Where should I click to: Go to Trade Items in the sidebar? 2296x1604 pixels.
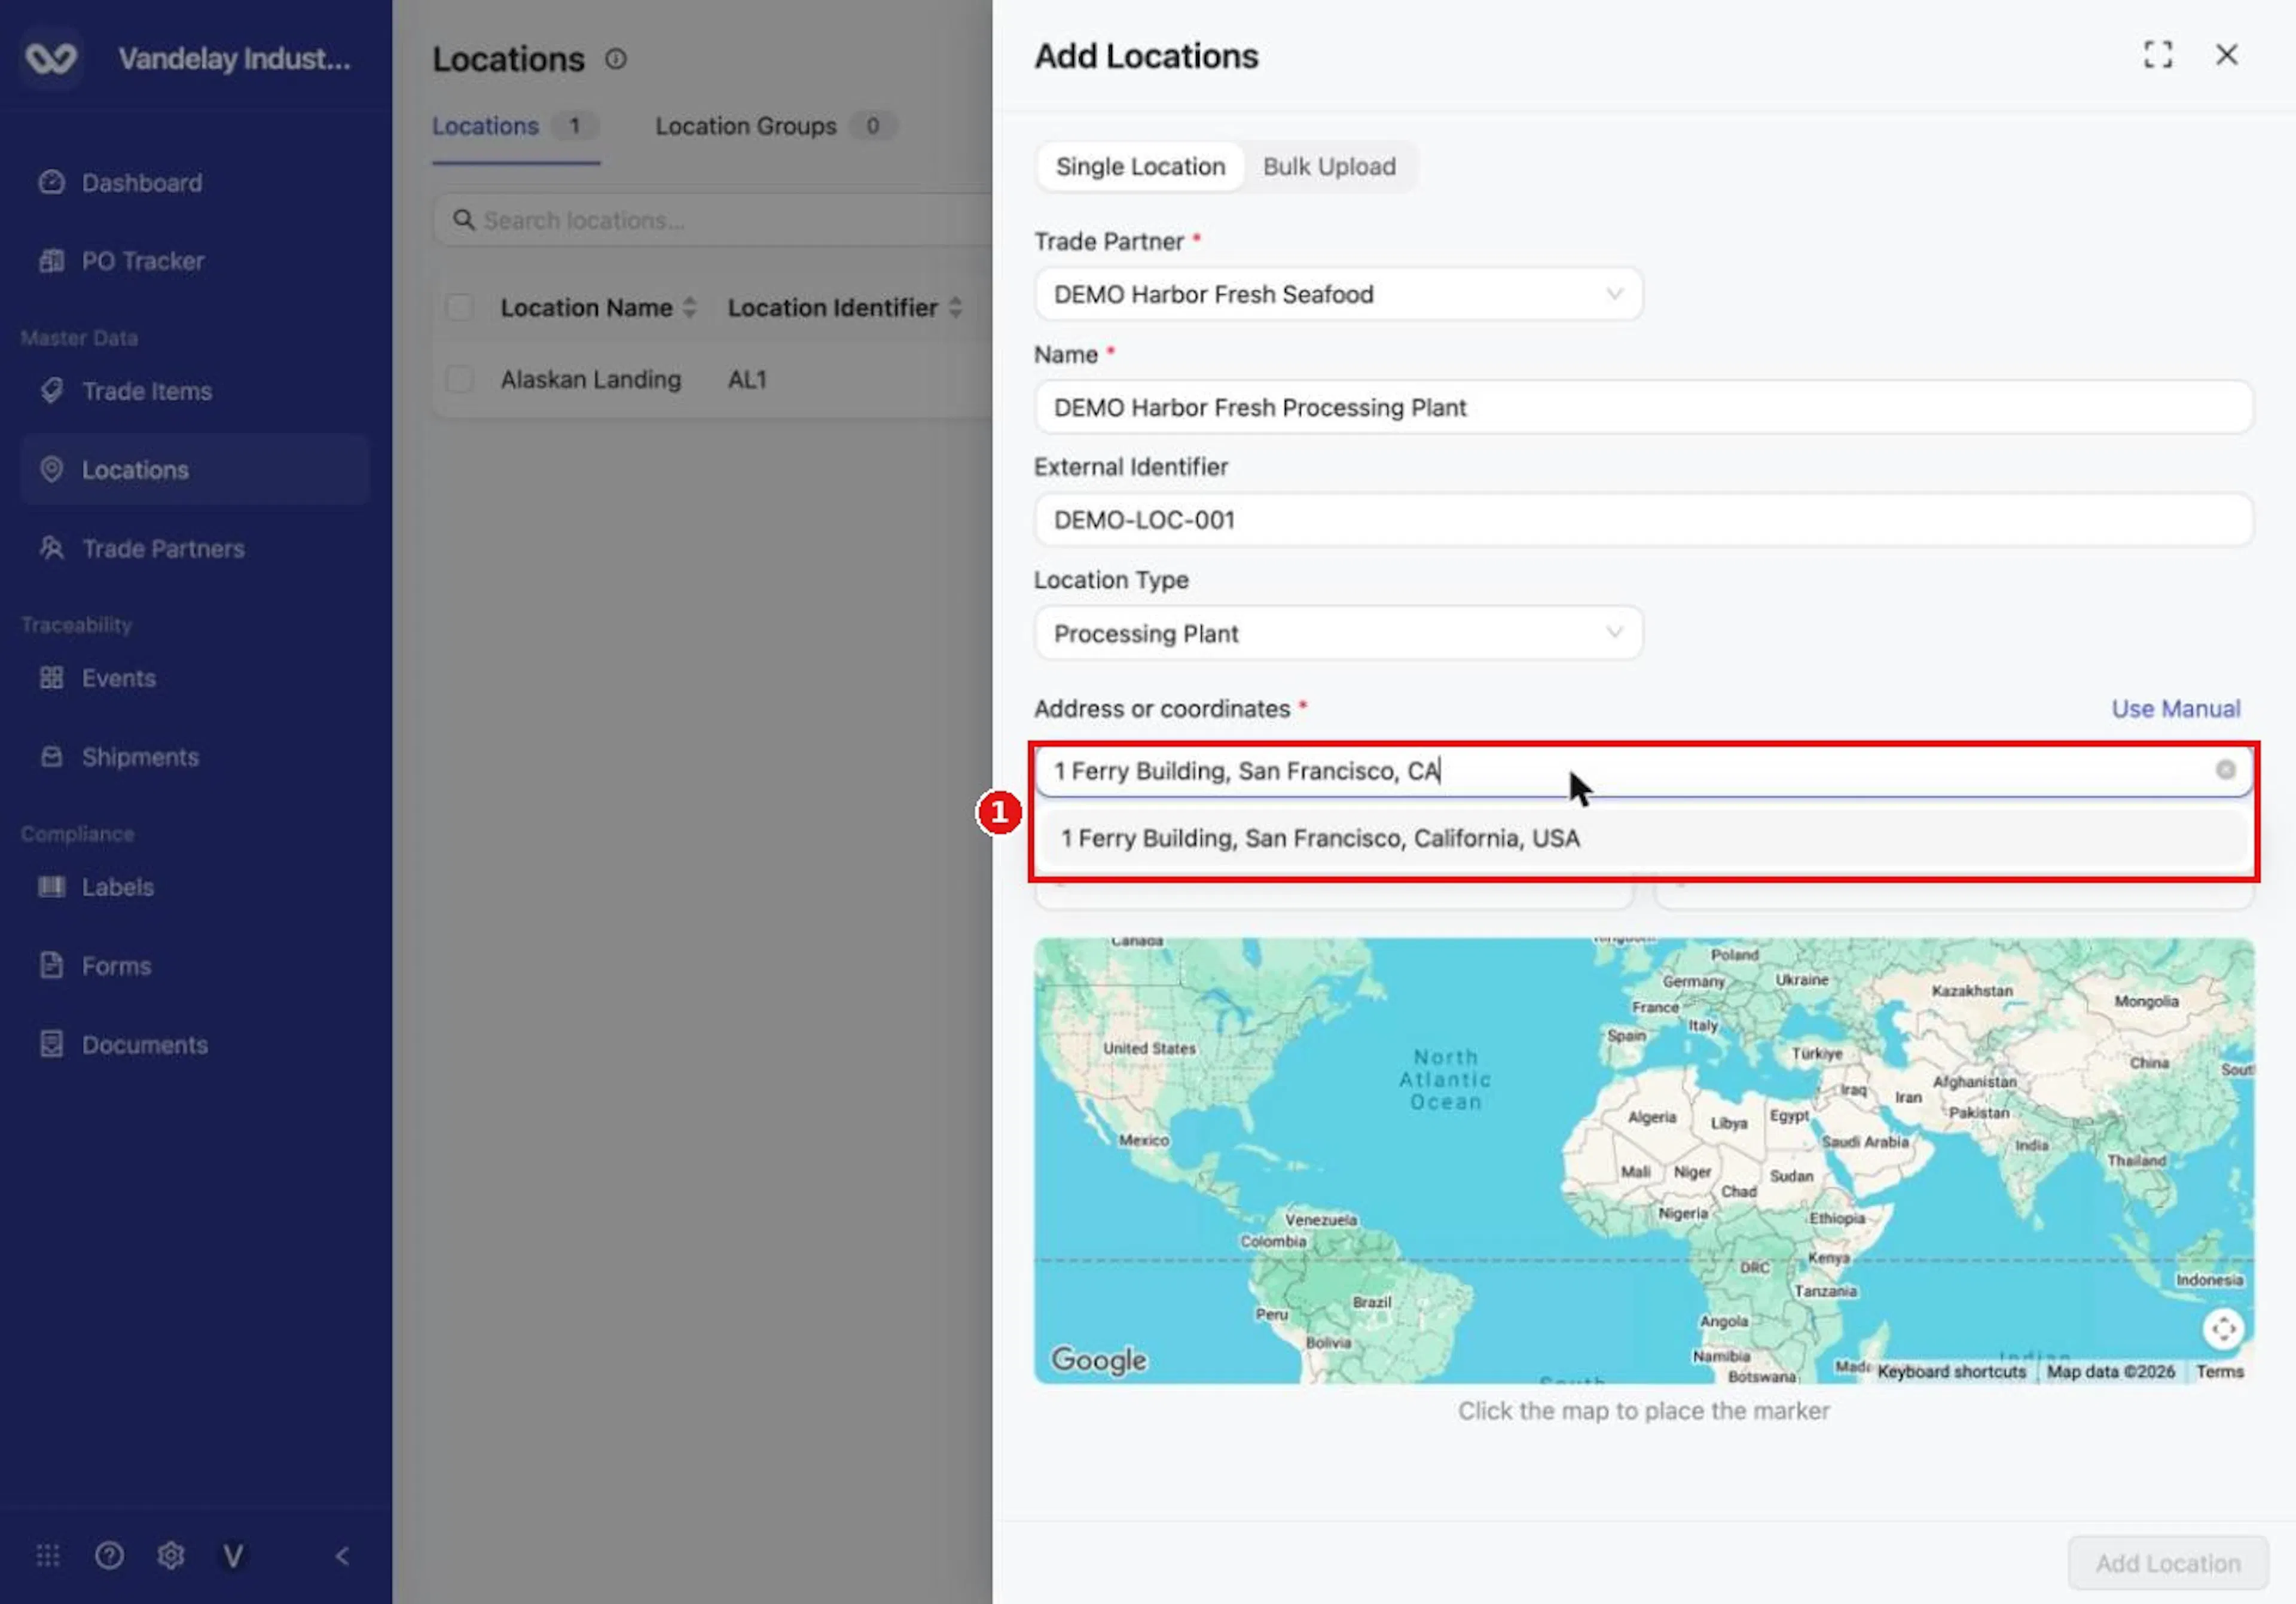coord(147,391)
